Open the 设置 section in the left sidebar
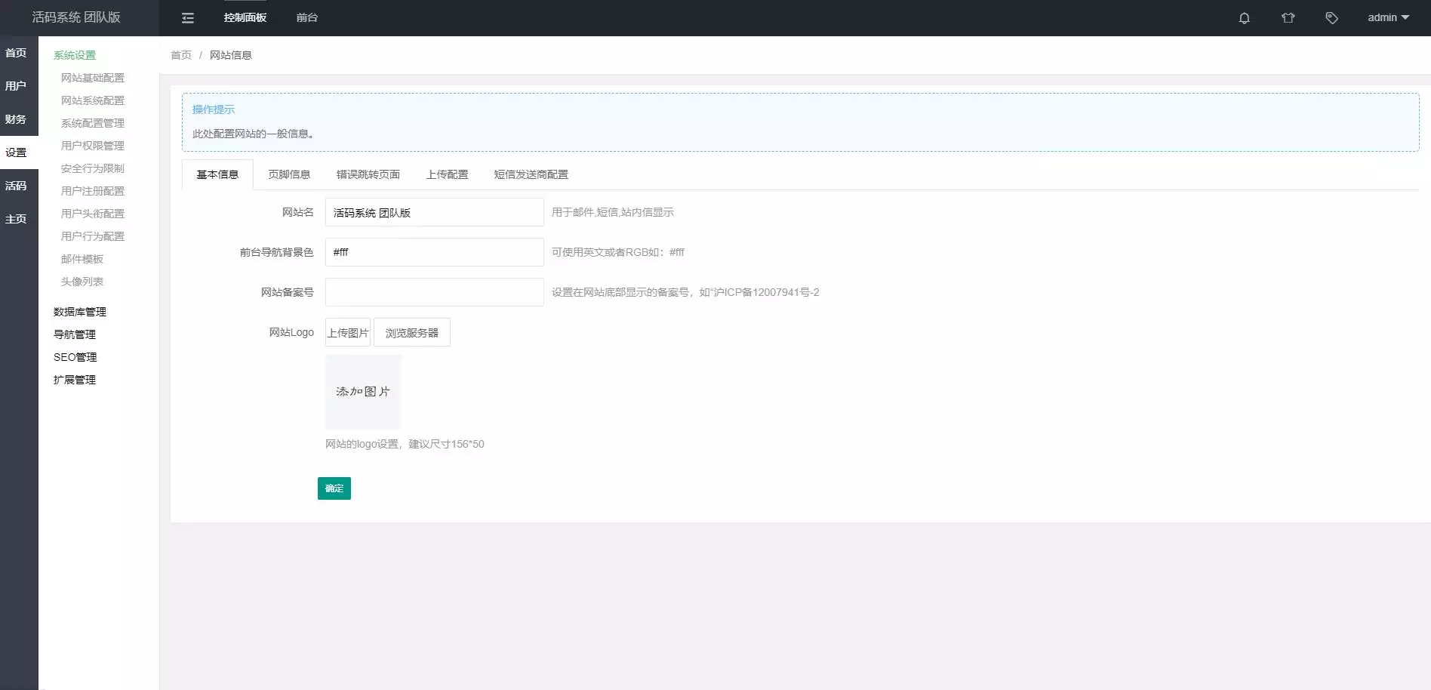This screenshot has height=690, width=1431. point(17,152)
